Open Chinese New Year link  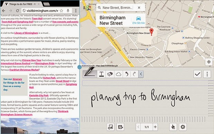click(32, 60)
